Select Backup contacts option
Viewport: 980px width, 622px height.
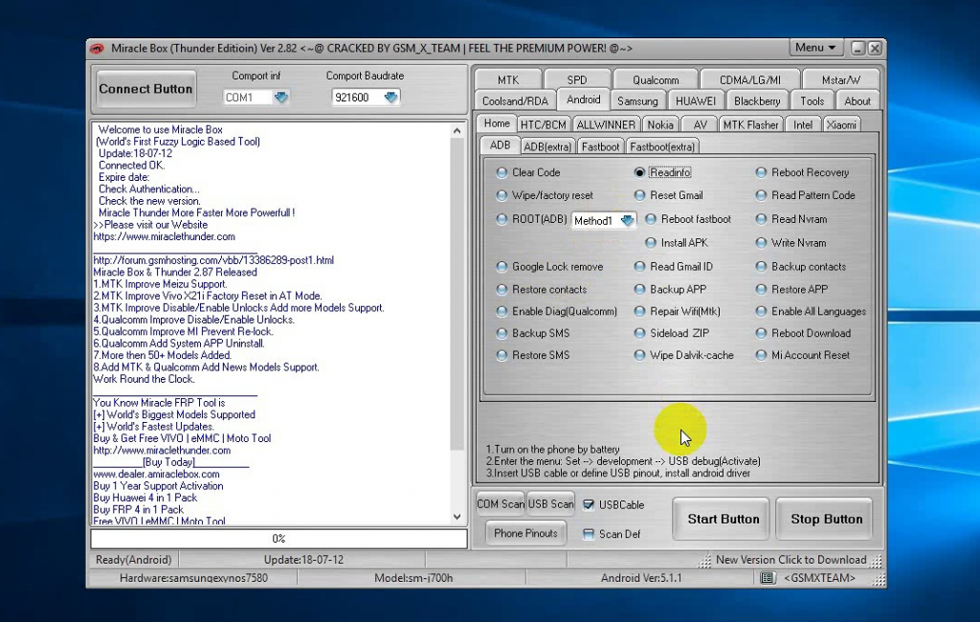click(761, 266)
